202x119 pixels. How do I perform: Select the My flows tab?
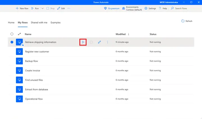click(x=23, y=23)
